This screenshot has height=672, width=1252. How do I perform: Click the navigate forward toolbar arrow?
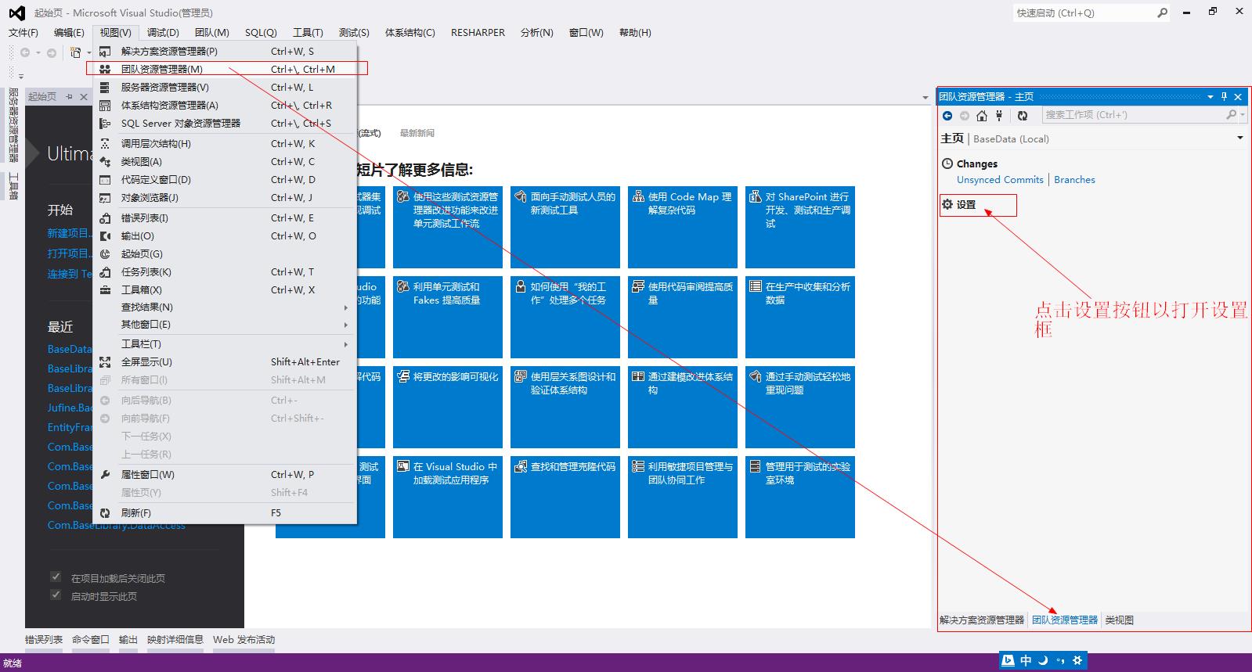(52, 52)
